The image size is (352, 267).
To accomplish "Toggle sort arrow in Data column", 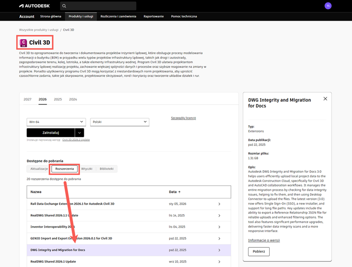I will pos(180,192).
